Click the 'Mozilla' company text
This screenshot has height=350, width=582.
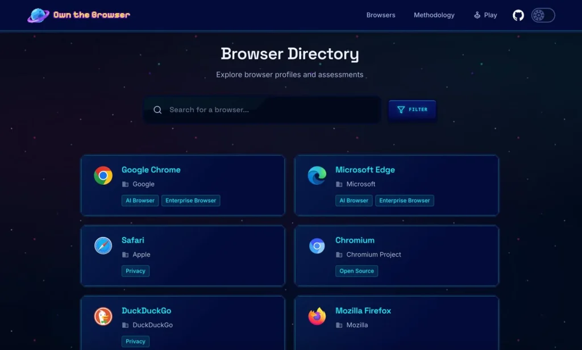(357, 325)
